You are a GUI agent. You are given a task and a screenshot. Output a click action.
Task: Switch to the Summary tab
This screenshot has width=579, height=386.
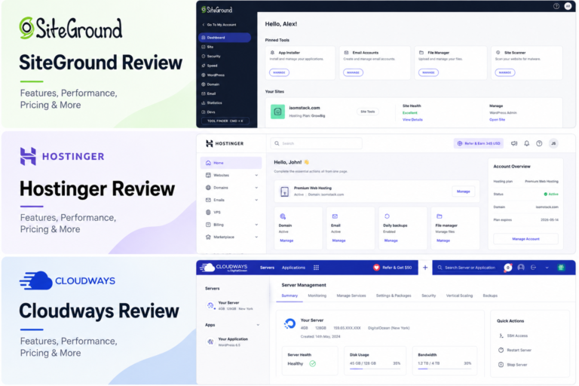coord(289,296)
